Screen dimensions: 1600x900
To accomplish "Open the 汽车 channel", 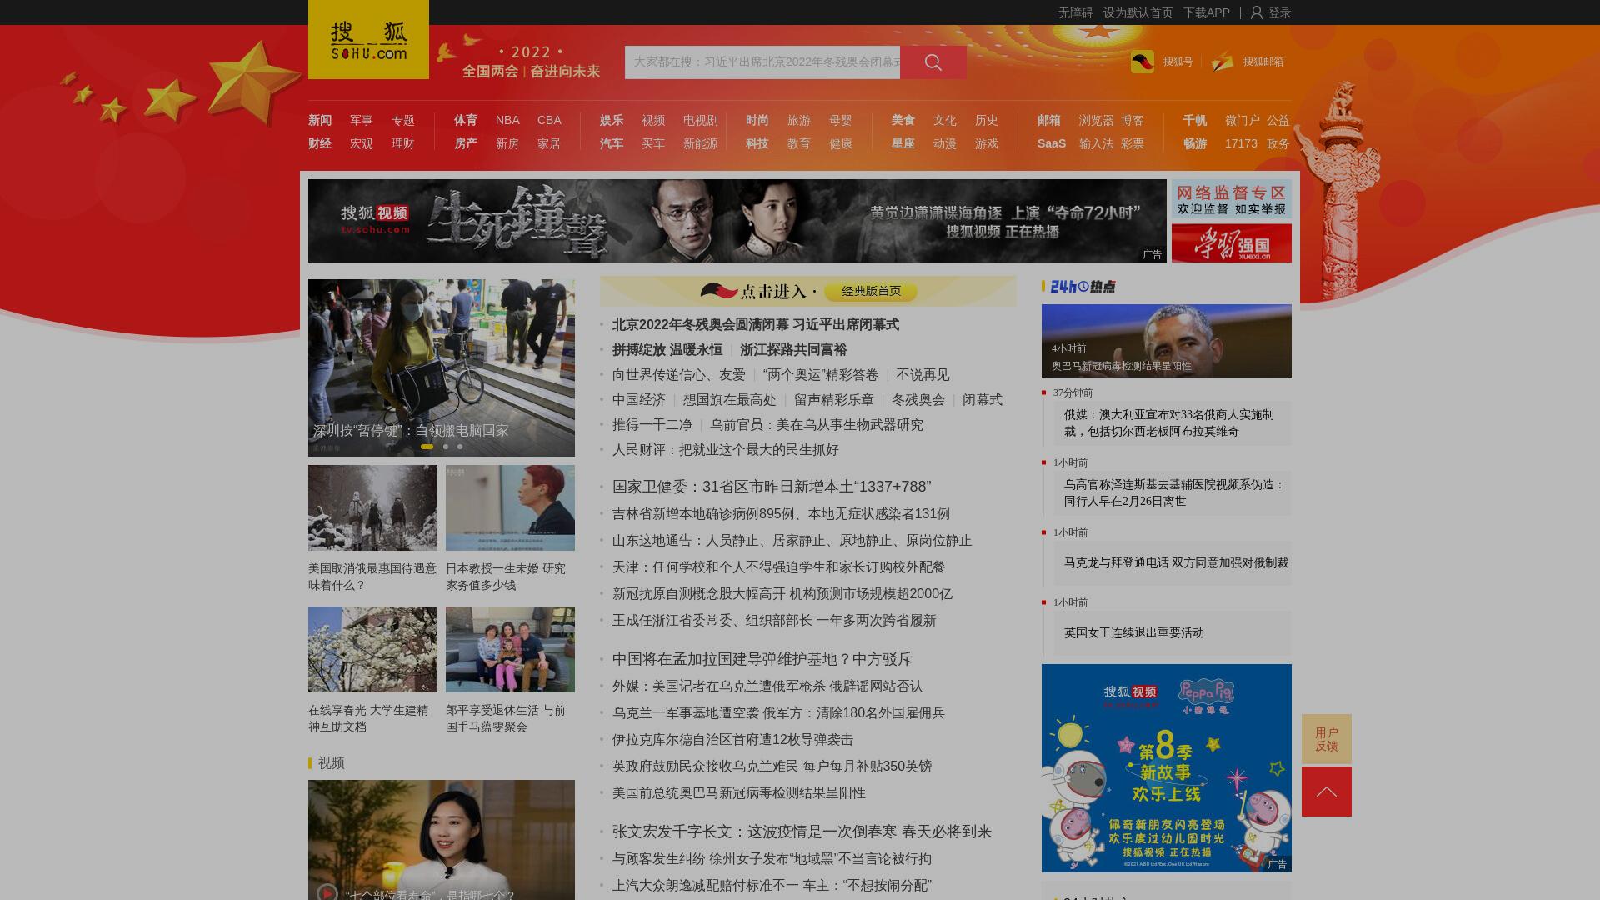I will click(612, 143).
